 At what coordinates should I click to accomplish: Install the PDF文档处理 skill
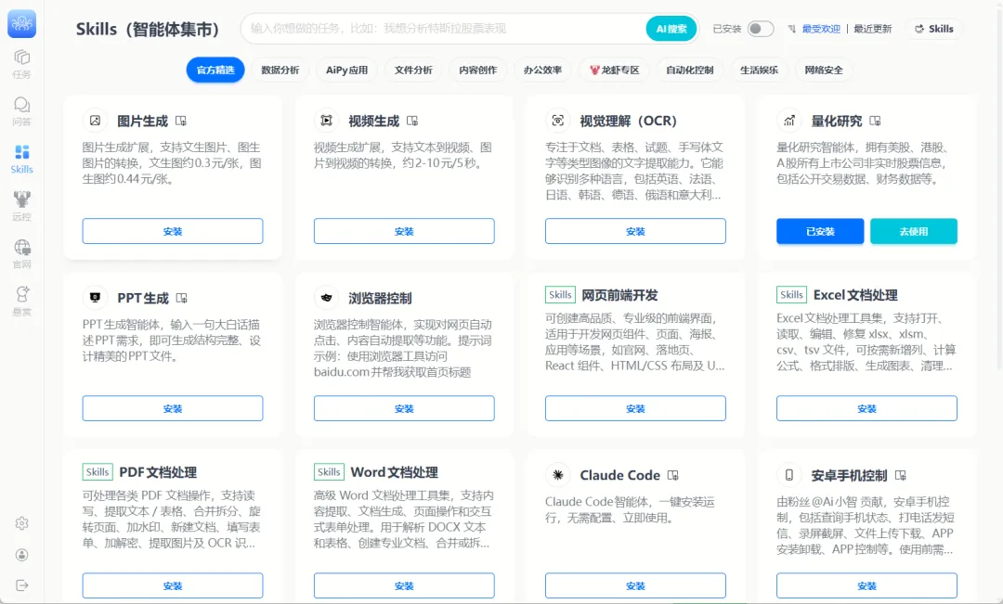pyautogui.click(x=173, y=585)
